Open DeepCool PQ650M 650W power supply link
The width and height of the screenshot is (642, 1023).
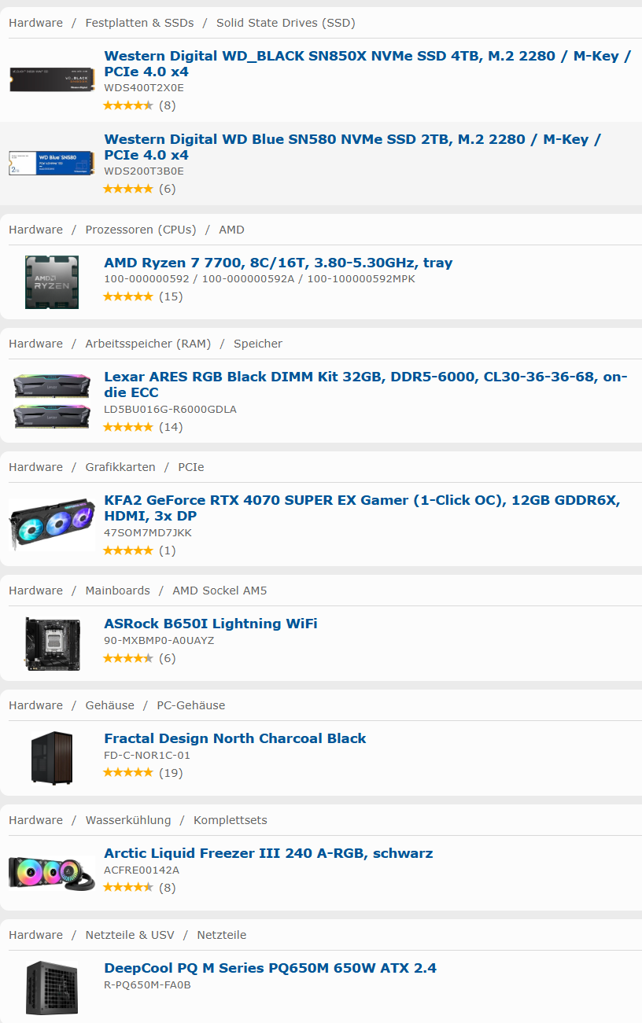point(270,968)
